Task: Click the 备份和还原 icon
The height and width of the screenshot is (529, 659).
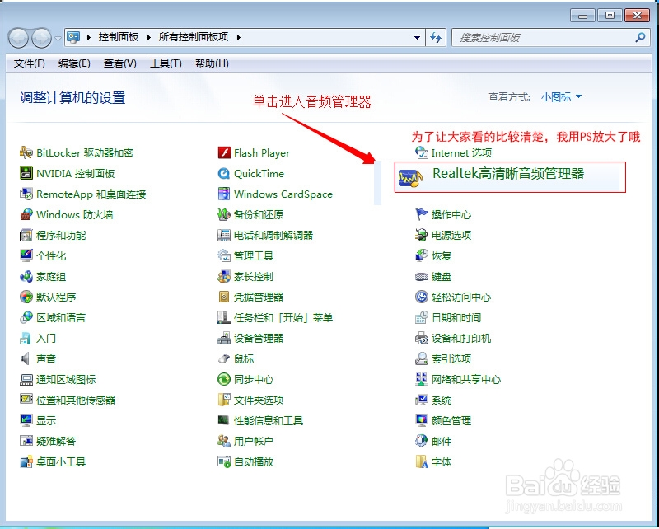Action: [224, 214]
